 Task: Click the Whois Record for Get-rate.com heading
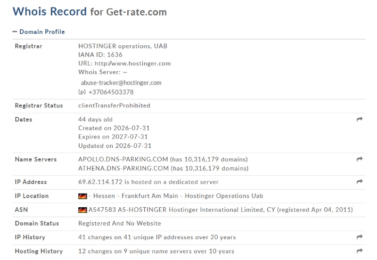pyautogui.click(x=90, y=11)
